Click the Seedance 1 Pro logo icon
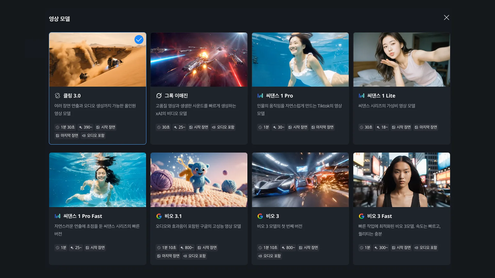Image resolution: width=495 pixels, height=278 pixels. 260,96
